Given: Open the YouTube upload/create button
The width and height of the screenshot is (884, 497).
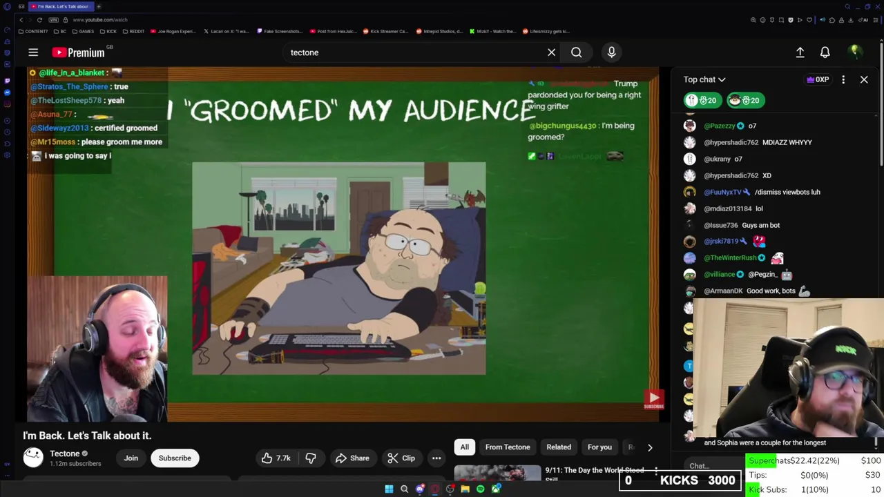Looking at the screenshot, I should click(800, 52).
